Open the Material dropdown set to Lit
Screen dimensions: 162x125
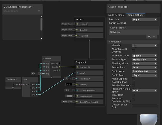(x=145, y=45)
